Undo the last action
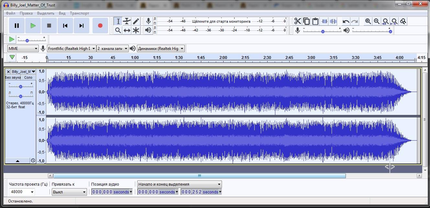 click(x=346, y=21)
